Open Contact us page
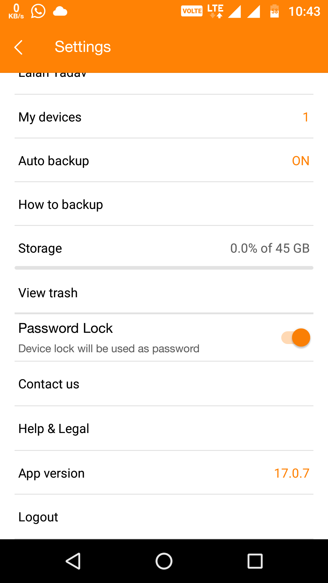The height and width of the screenshot is (583, 328). coord(164,384)
